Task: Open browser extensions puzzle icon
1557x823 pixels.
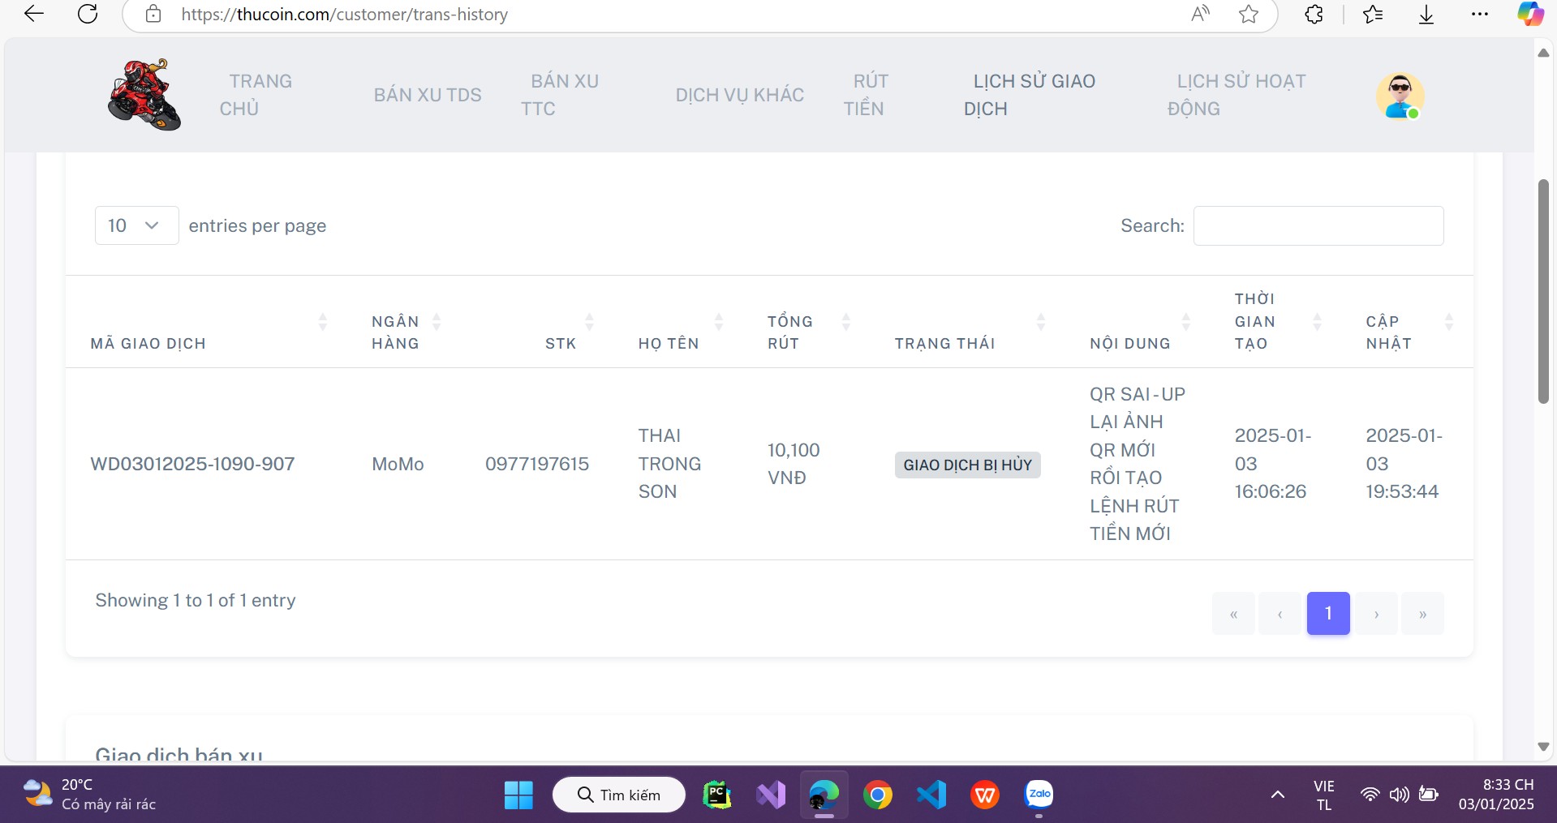Action: pyautogui.click(x=1314, y=14)
